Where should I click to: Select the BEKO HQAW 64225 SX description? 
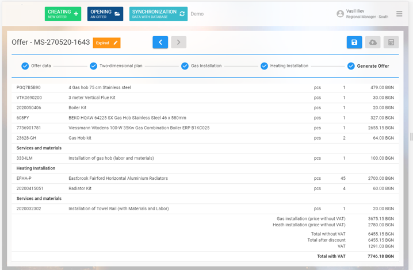127,118
